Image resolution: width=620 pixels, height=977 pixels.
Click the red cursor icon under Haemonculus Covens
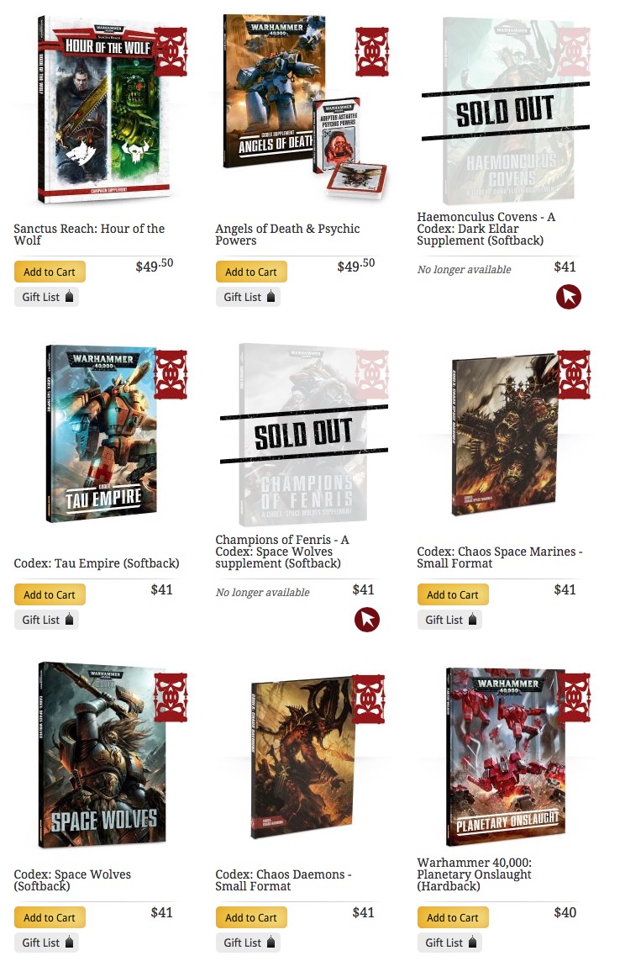point(568,297)
